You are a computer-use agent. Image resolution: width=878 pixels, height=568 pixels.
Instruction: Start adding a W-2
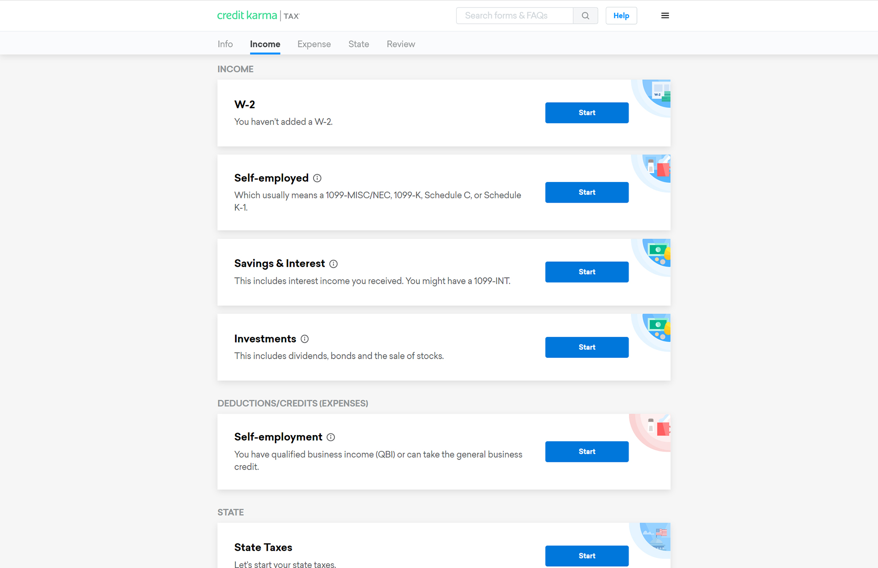tap(587, 113)
